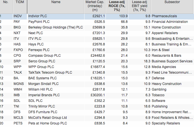Image resolution: width=194 pixels, height=127 pixels.
Task: Select BAE Systems PLC
Action: (43, 78)
